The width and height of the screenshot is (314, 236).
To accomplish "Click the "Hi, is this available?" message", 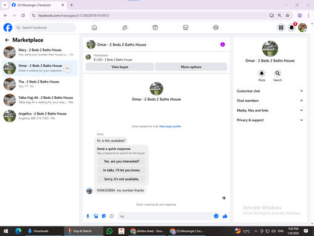I will click(x=111, y=140).
